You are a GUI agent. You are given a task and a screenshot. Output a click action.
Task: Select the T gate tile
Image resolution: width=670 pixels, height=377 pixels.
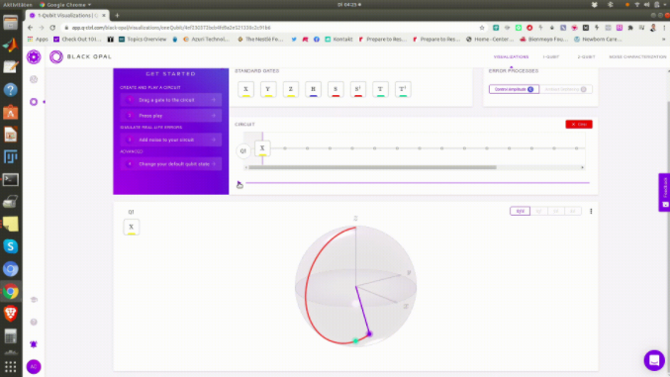point(380,89)
